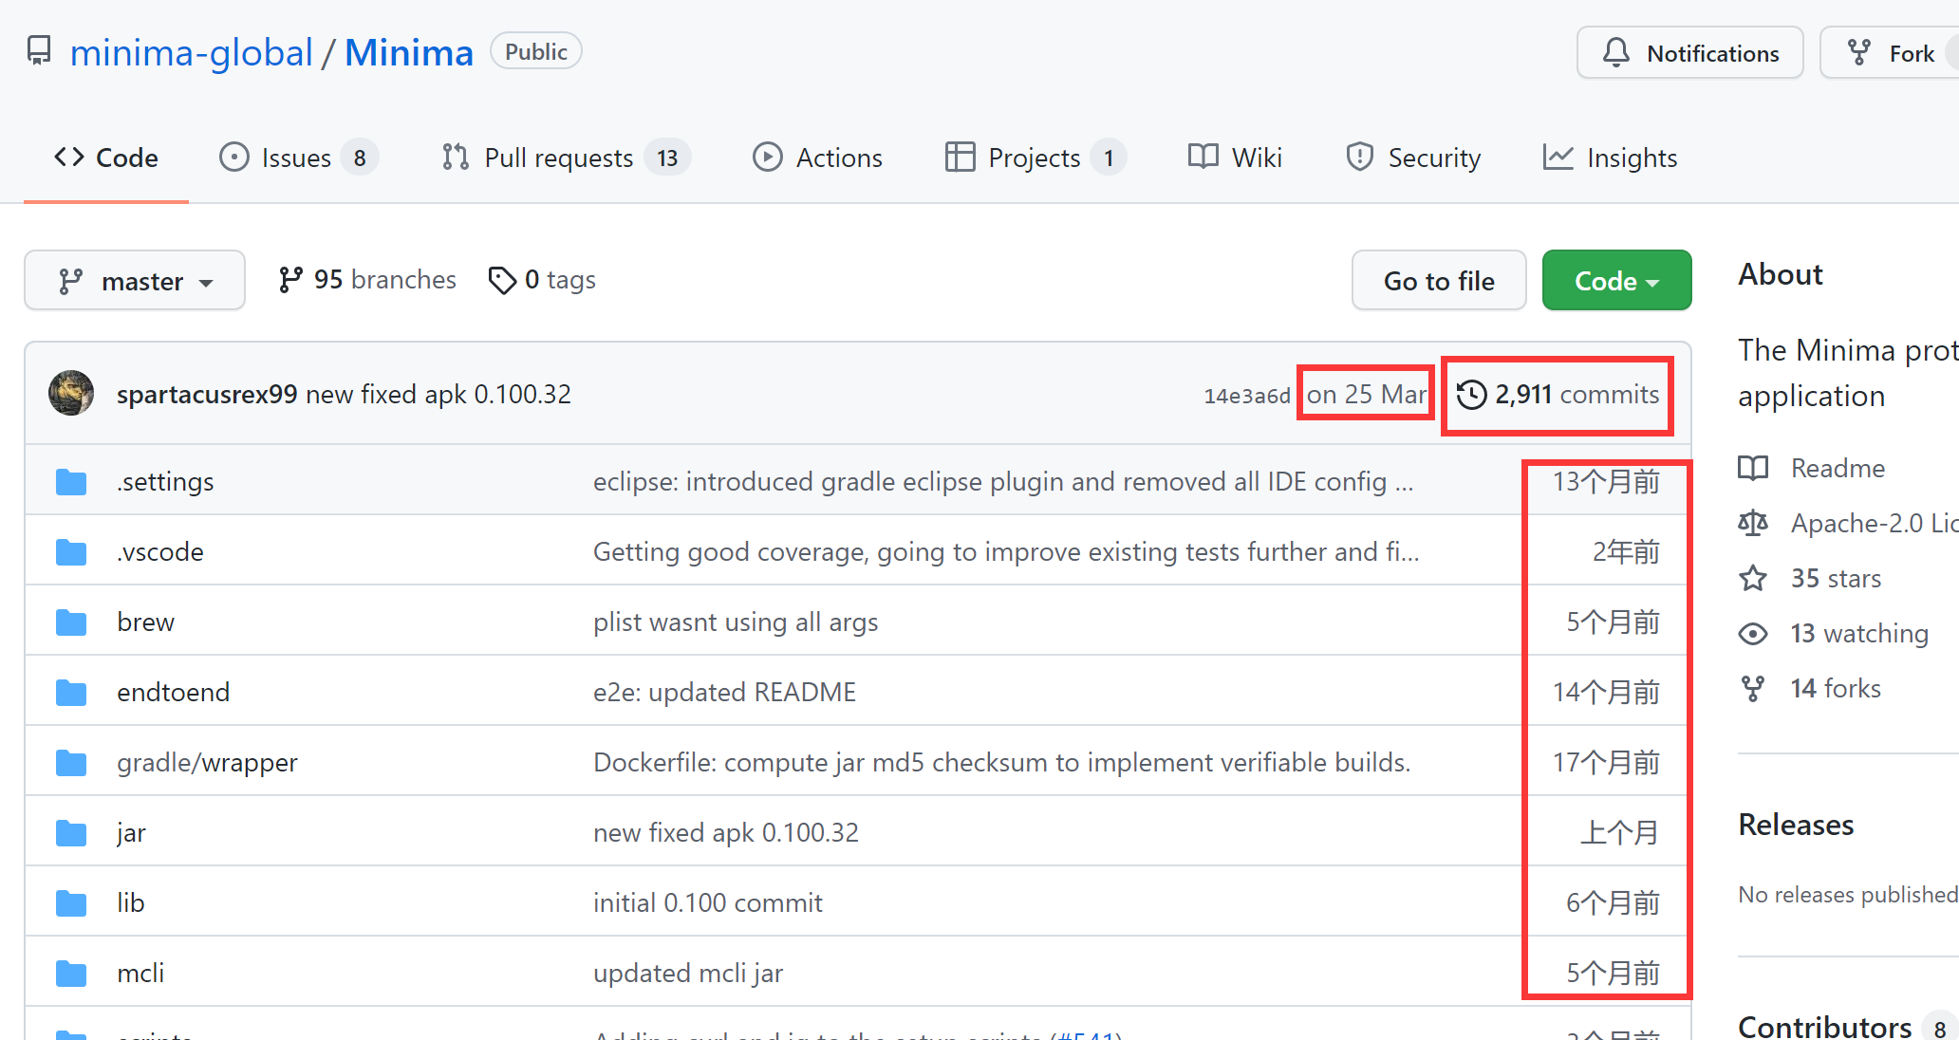Click spartacusrex99's profile avatar
This screenshot has width=1959, height=1040.
point(71,393)
